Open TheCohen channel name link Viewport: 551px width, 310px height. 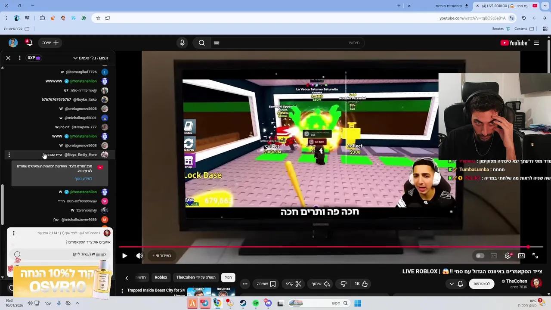click(517, 281)
